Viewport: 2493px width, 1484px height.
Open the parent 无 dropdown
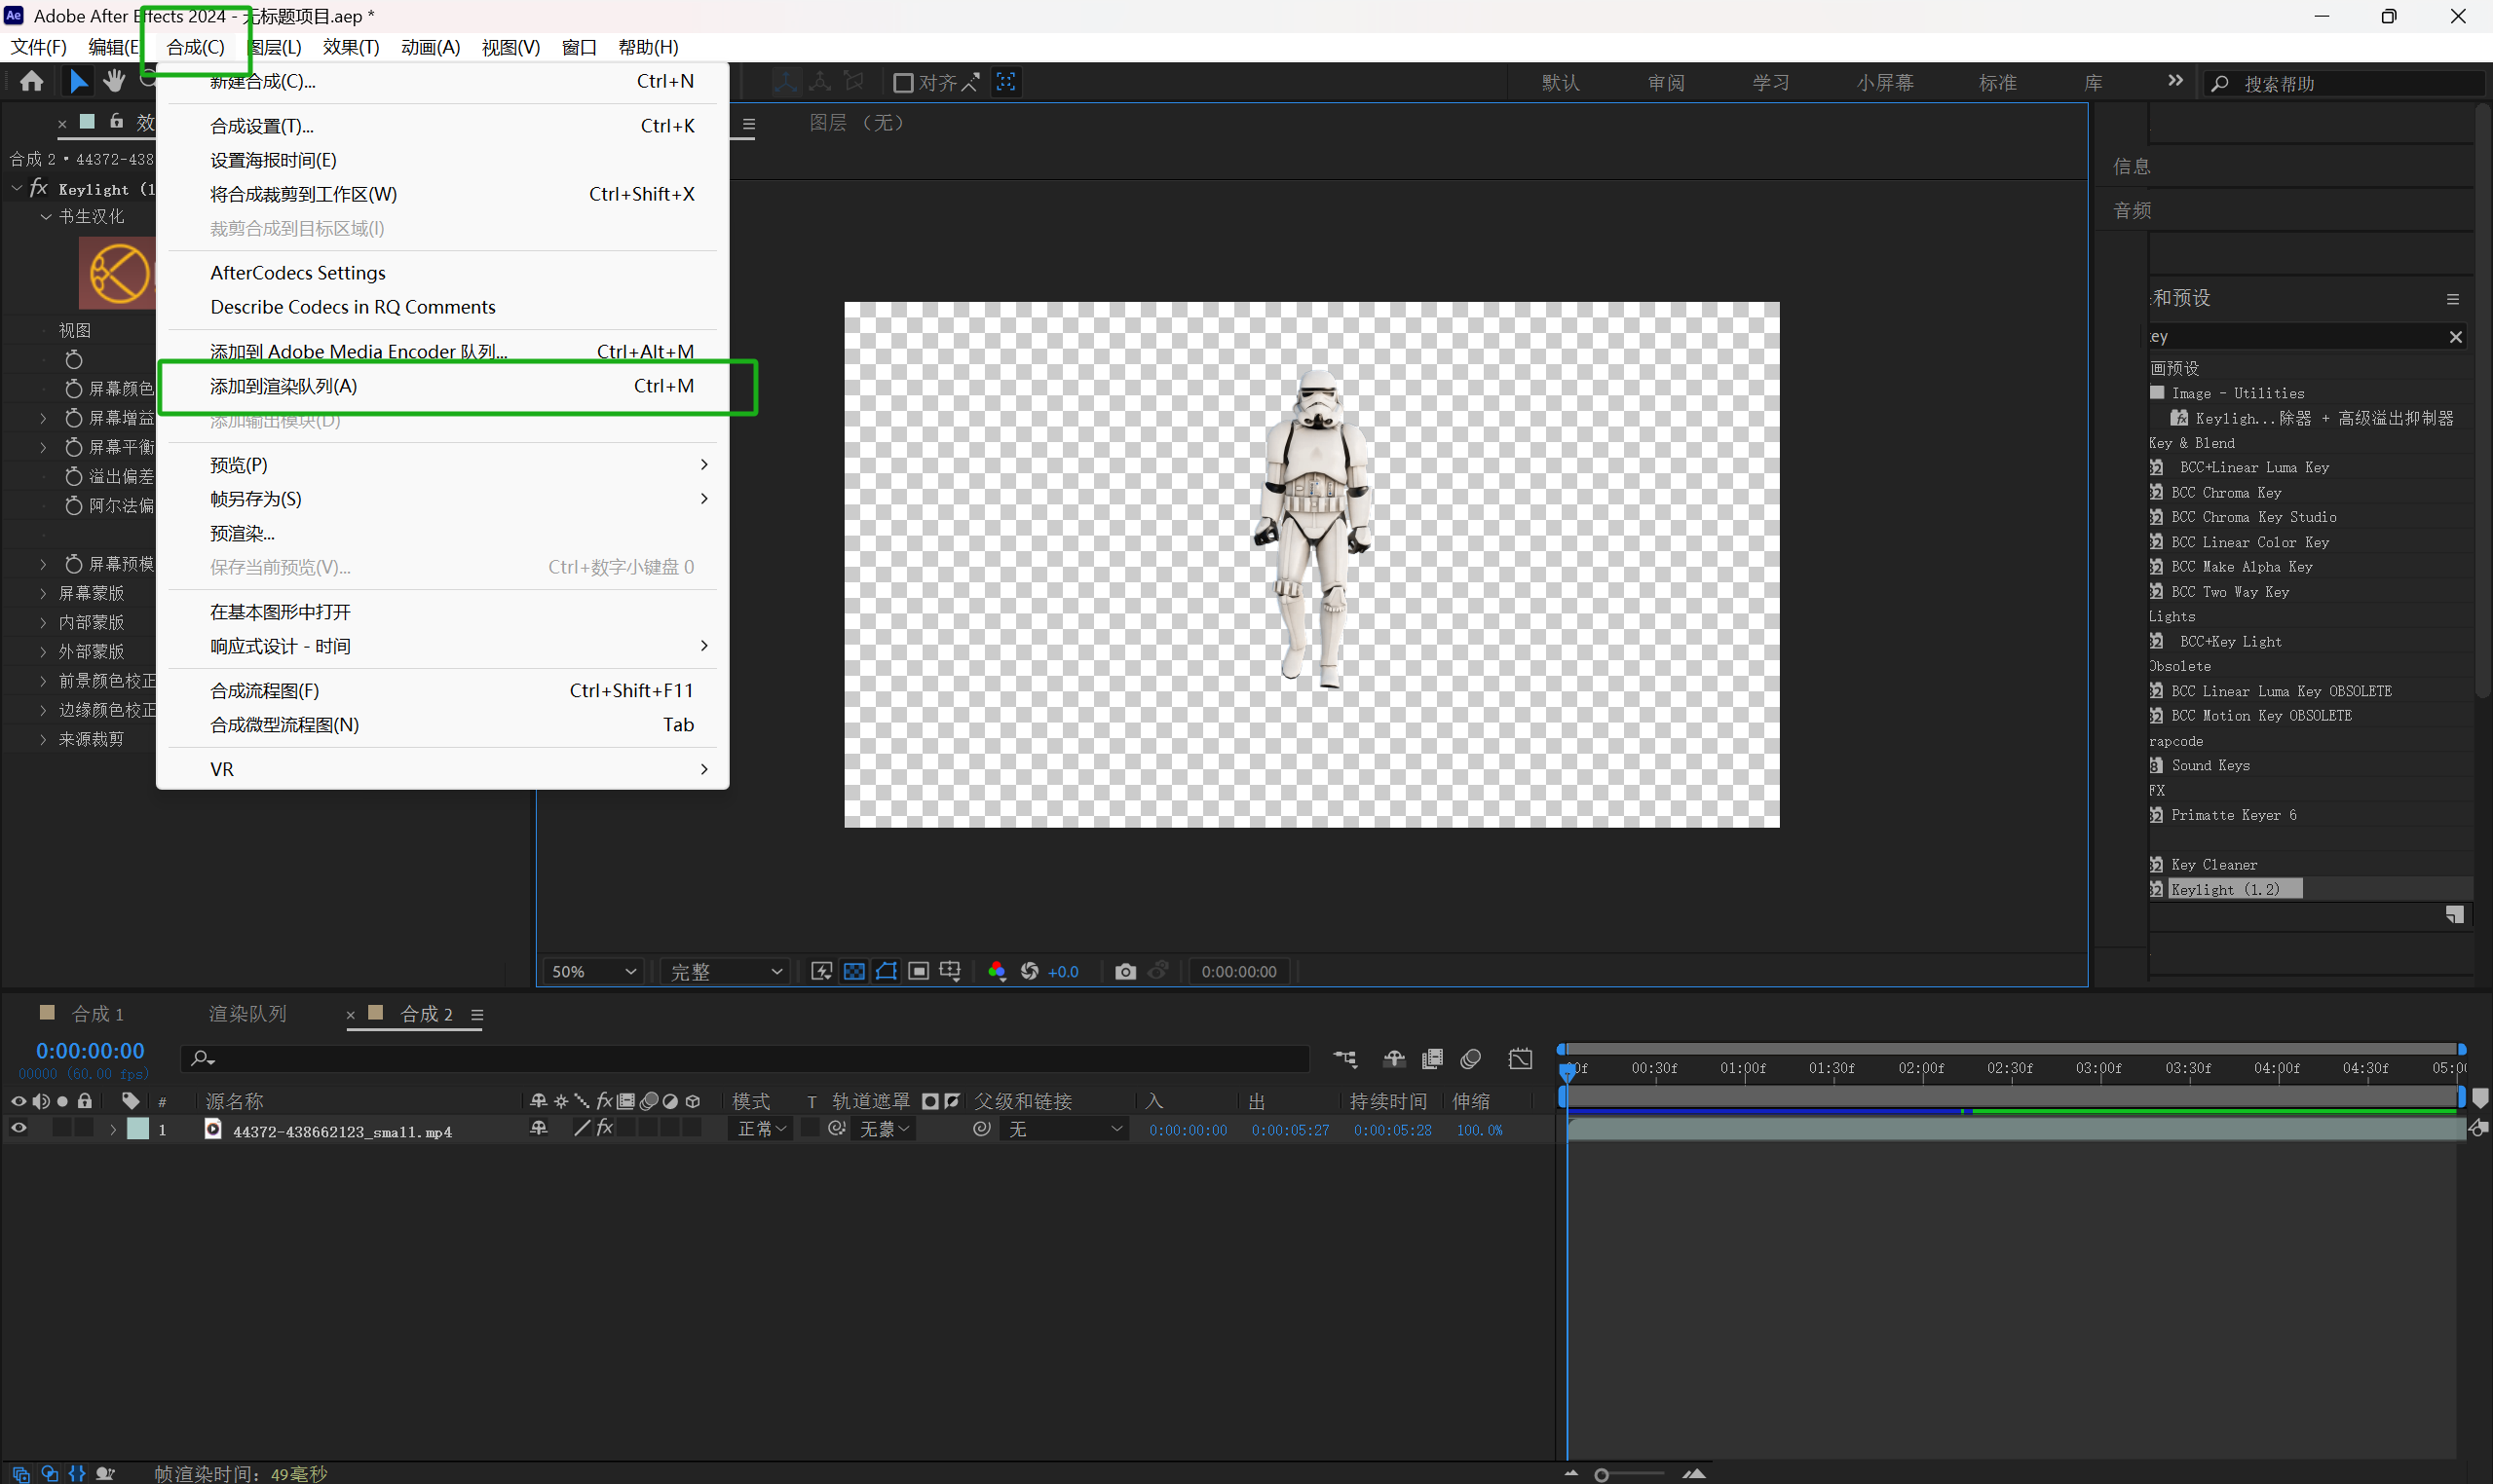tap(1065, 1129)
